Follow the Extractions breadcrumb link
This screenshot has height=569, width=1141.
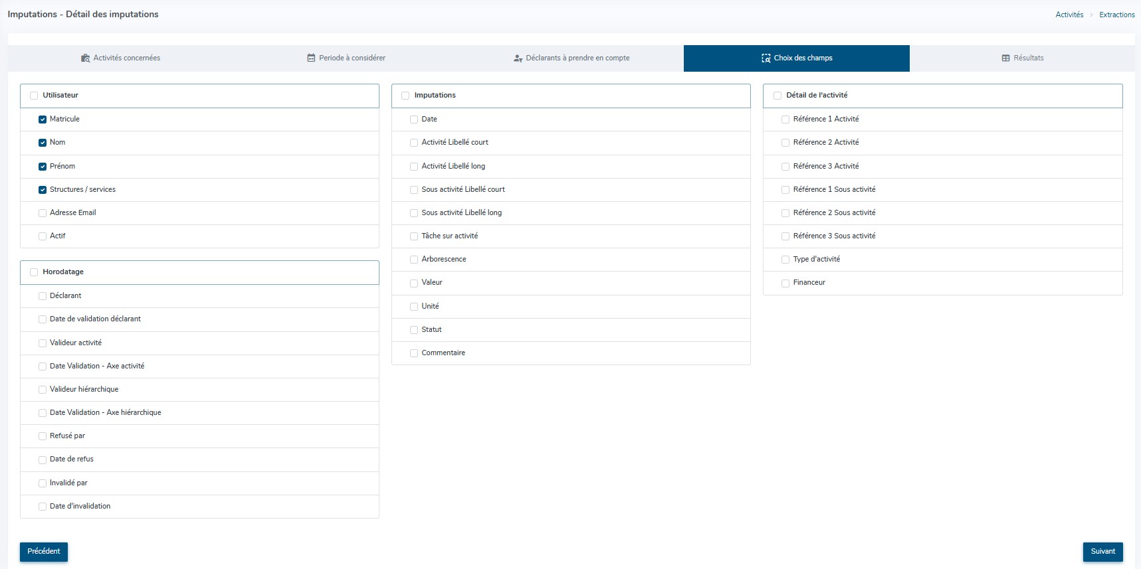[x=1116, y=15]
